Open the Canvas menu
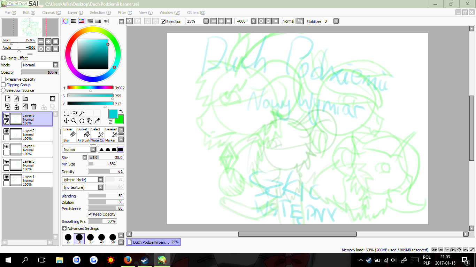The image size is (476, 267). click(51, 13)
